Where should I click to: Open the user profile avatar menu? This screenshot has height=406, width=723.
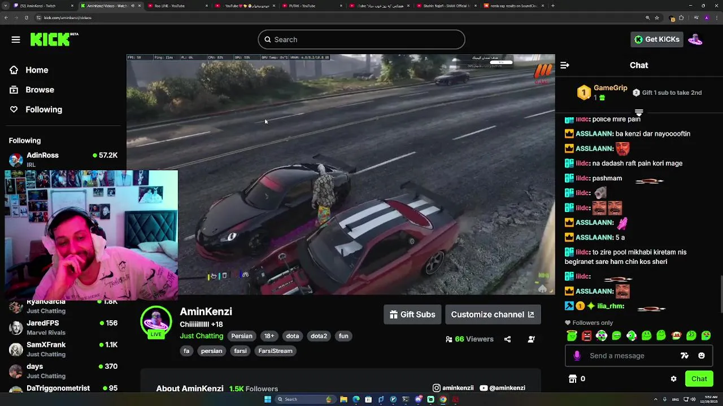pos(695,39)
